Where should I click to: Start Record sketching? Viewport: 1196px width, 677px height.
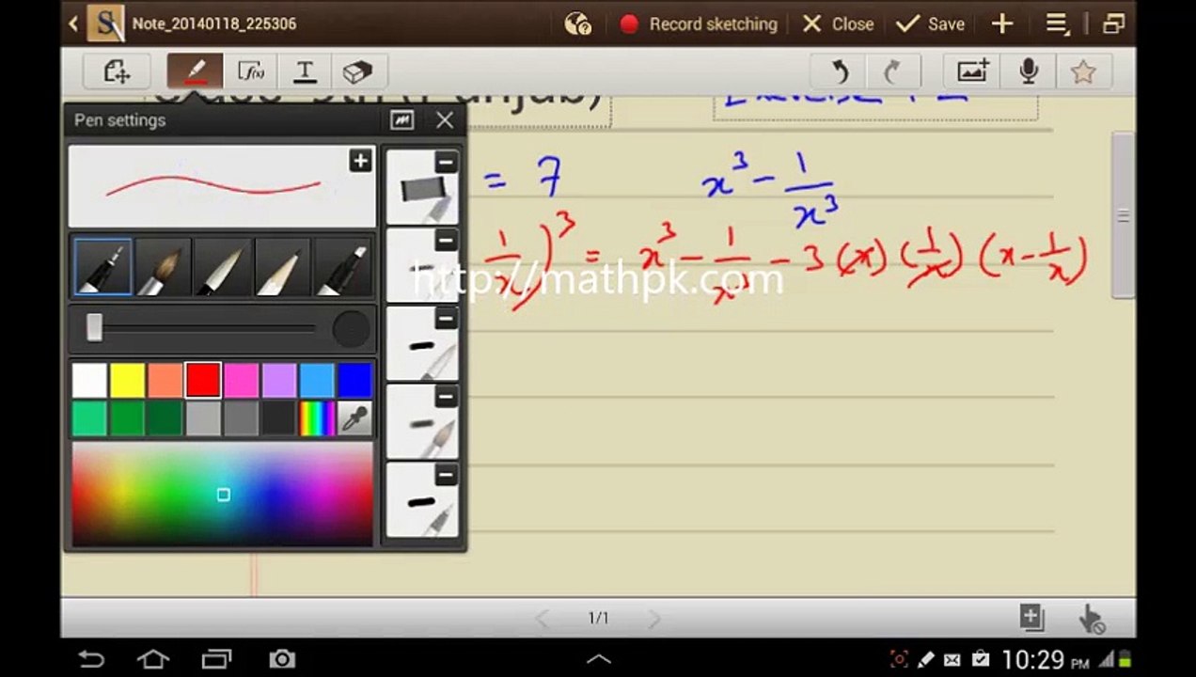tap(699, 24)
